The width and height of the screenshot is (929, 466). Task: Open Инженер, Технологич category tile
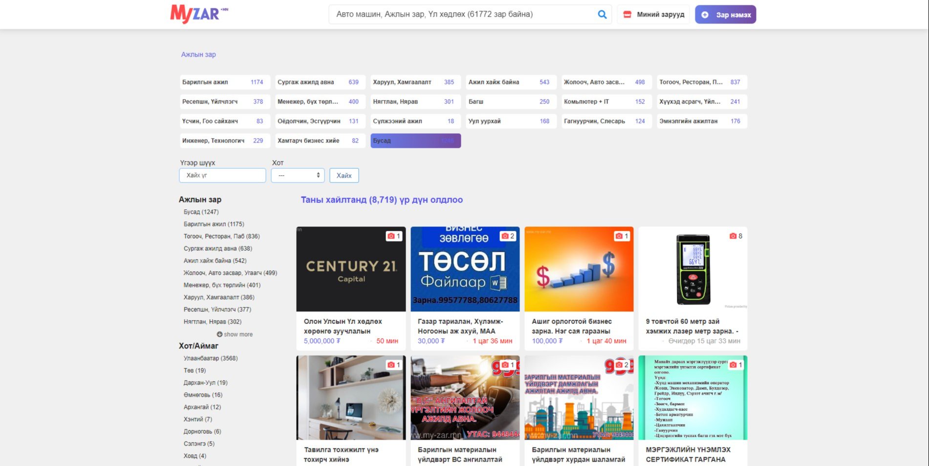tap(225, 141)
